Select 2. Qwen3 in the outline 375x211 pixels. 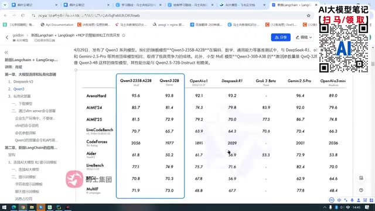click(16, 89)
